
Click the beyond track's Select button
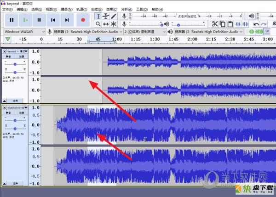pyautogui.click(x=15, y=101)
